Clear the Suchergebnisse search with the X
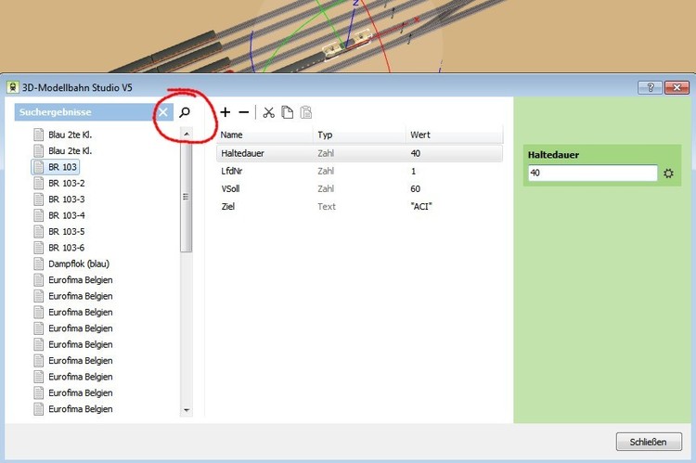This screenshot has height=463, width=696. 163,112
